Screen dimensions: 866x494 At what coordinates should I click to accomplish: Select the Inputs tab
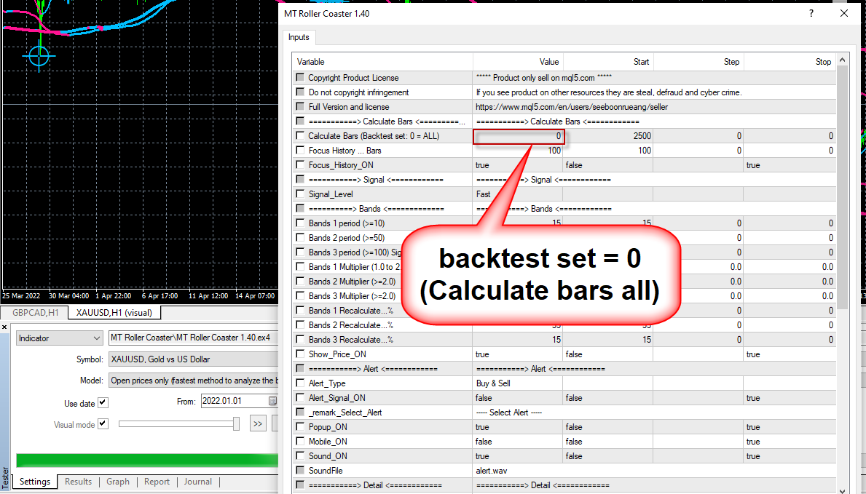[x=299, y=38]
